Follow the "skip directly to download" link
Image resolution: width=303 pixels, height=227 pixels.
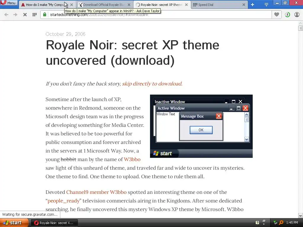click(x=152, y=84)
